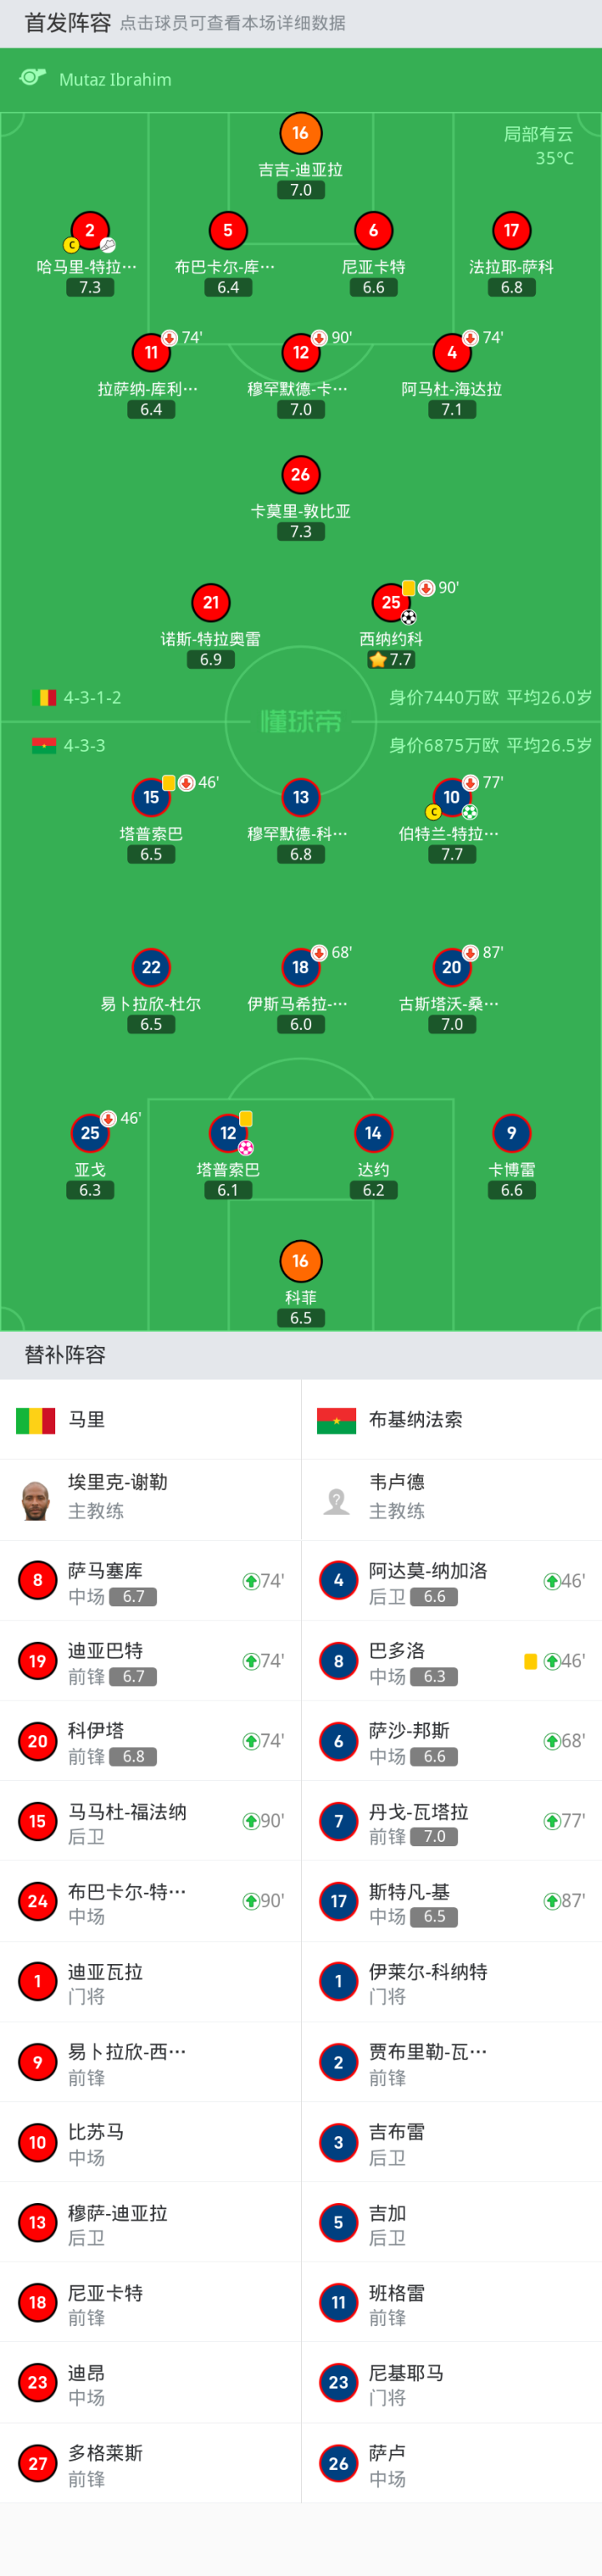Click the referee whistle icon
602x2576 pixels.
pos(33,78)
